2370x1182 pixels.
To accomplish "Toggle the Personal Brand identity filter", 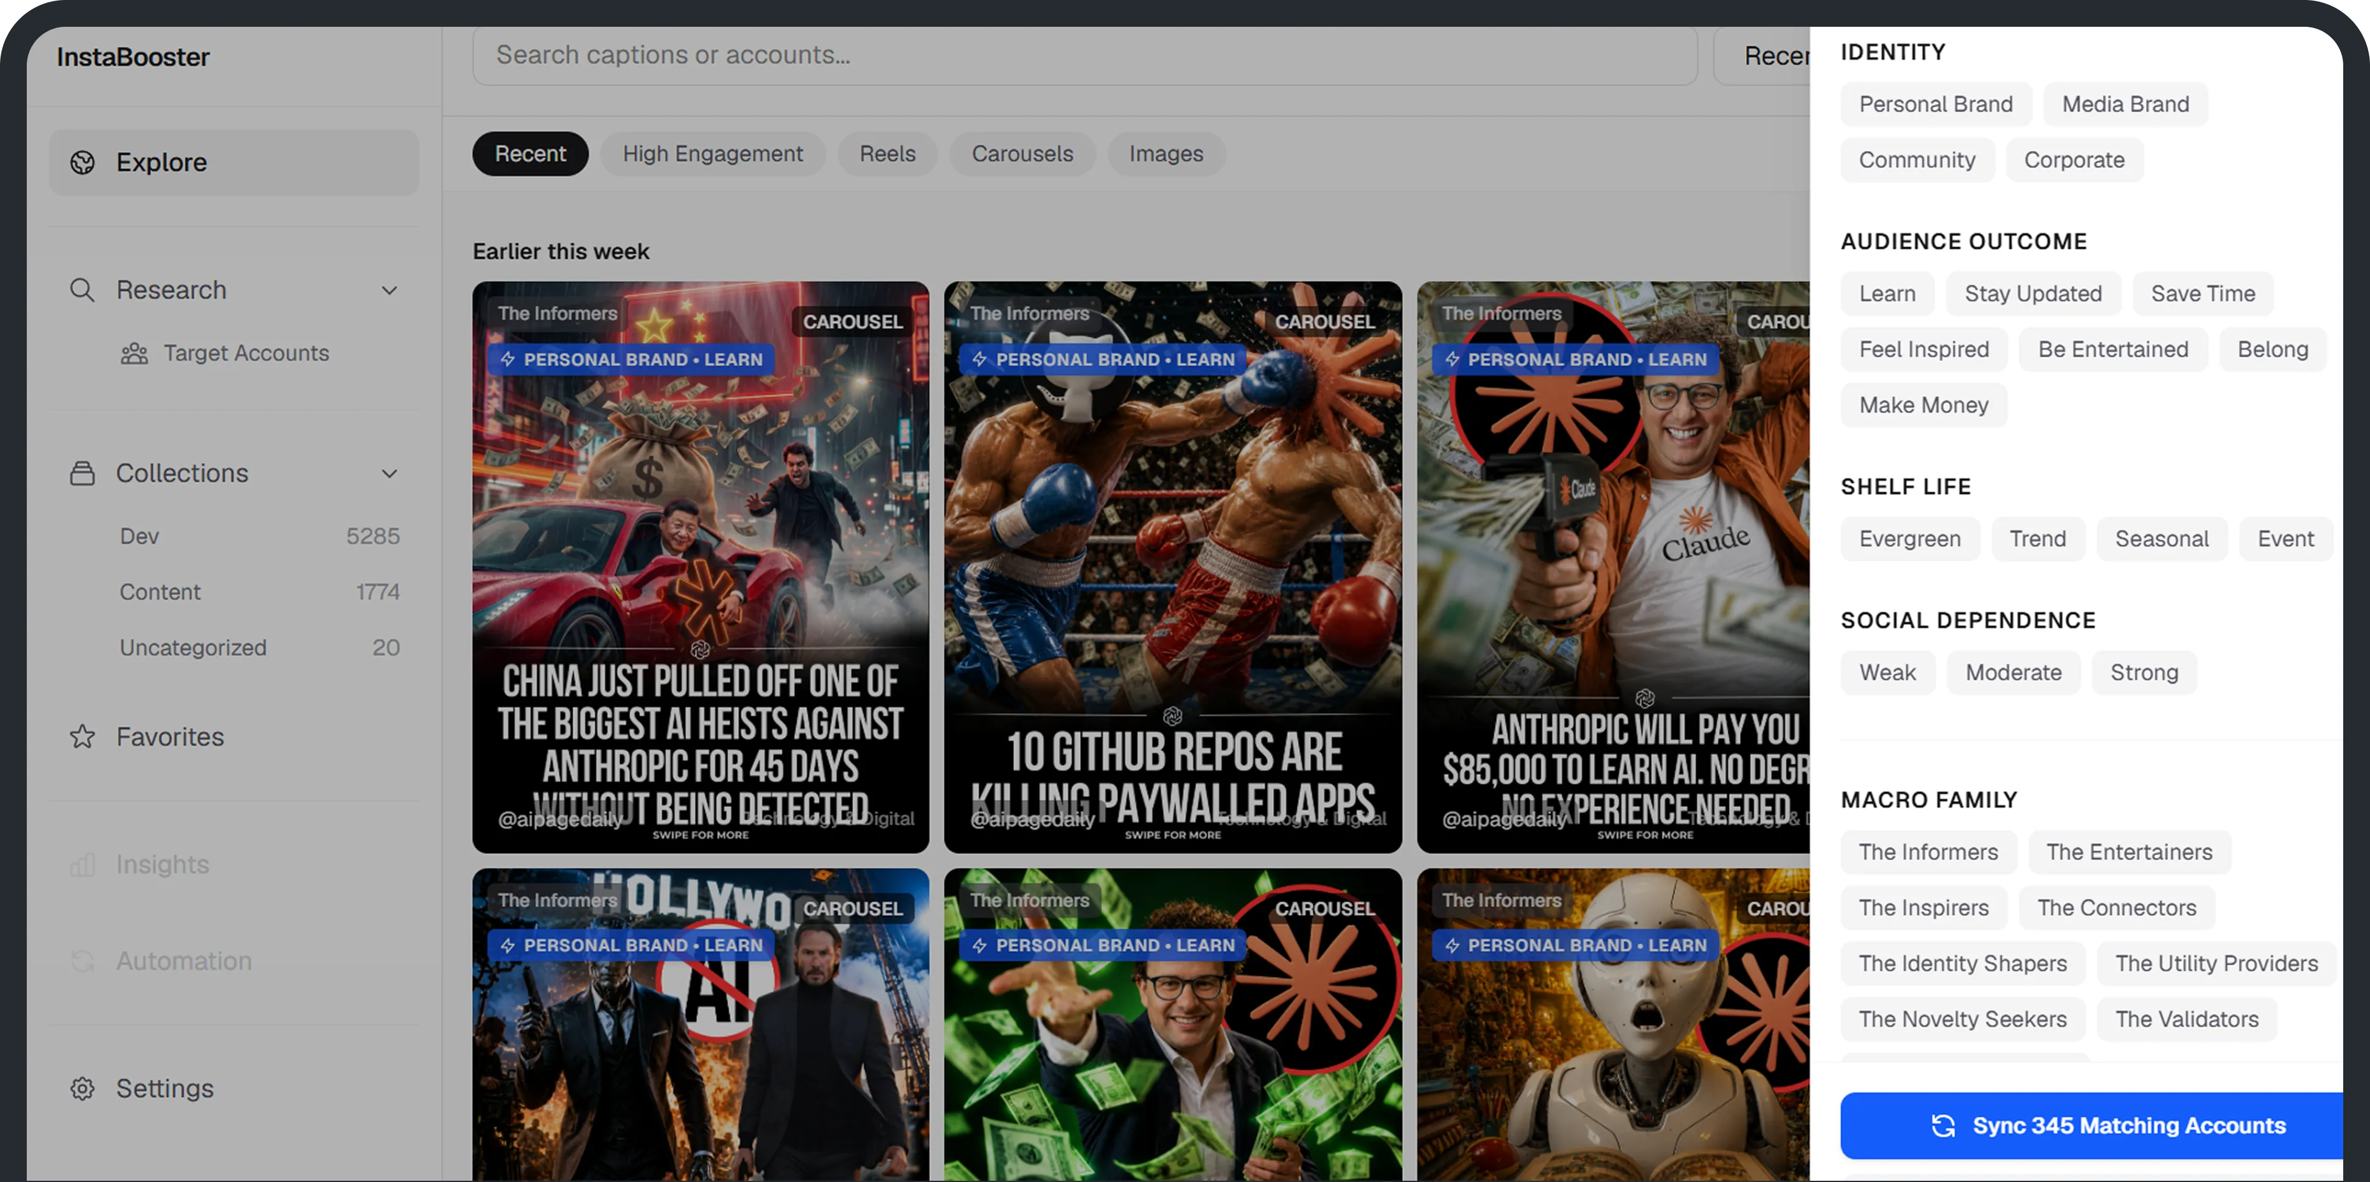I will pyautogui.click(x=1936, y=105).
